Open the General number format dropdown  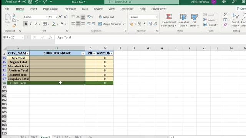[x=156, y=17]
